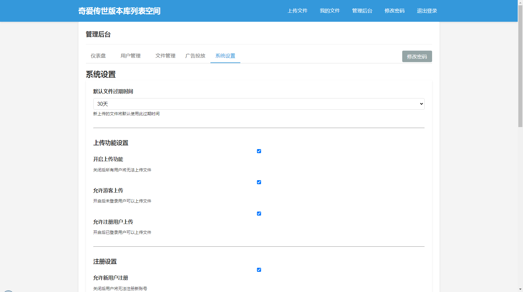Click the scrollbar down arrow
The height and width of the screenshot is (292, 523).
click(x=520, y=290)
